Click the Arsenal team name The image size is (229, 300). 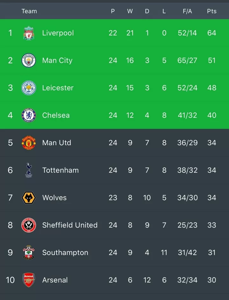pyautogui.click(x=55, y=280)
